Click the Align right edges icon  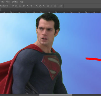(x=31, y=6)
